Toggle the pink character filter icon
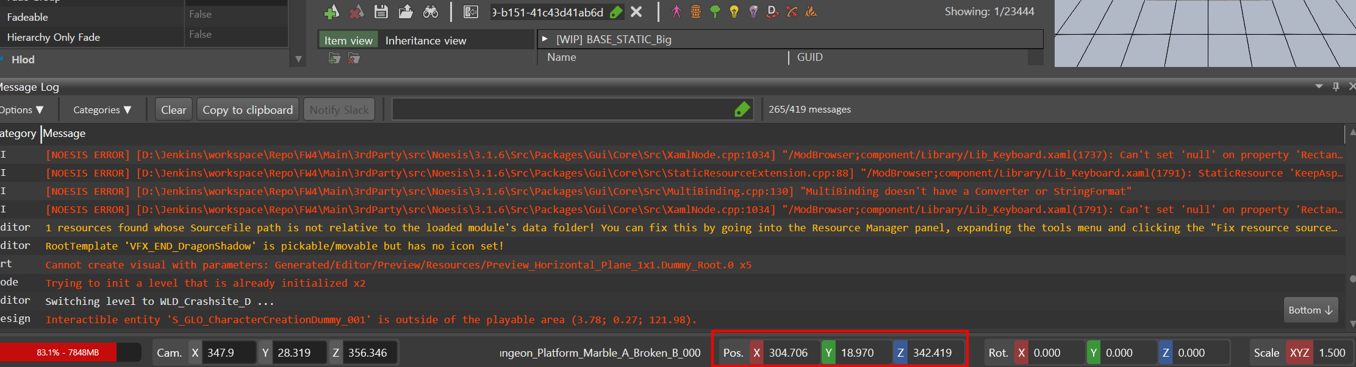Viewport: 1356px width, 367px height. (x=676, y=12)
